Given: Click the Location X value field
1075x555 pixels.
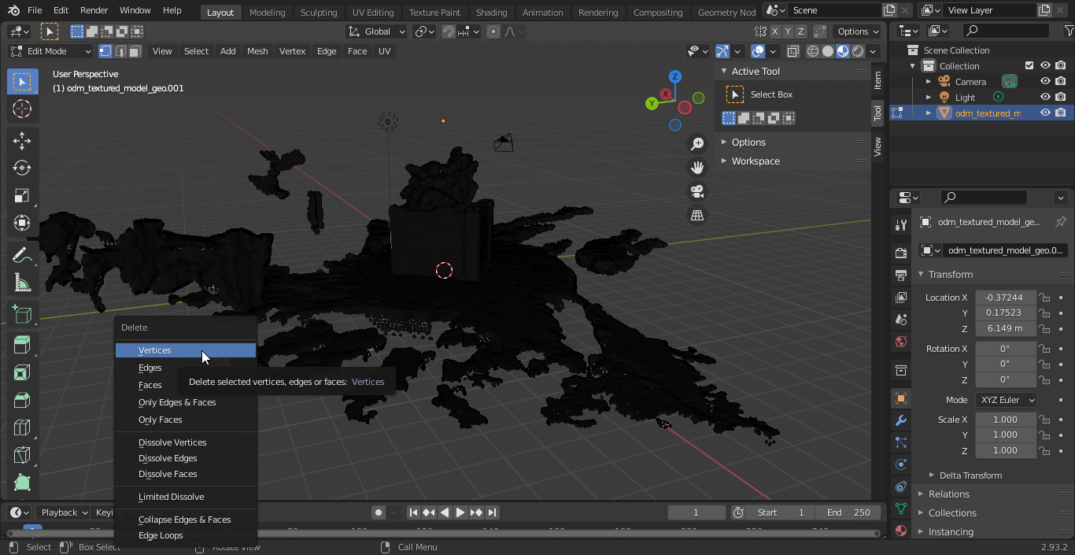Looking at the screenshot, I should coord(1005,298).
